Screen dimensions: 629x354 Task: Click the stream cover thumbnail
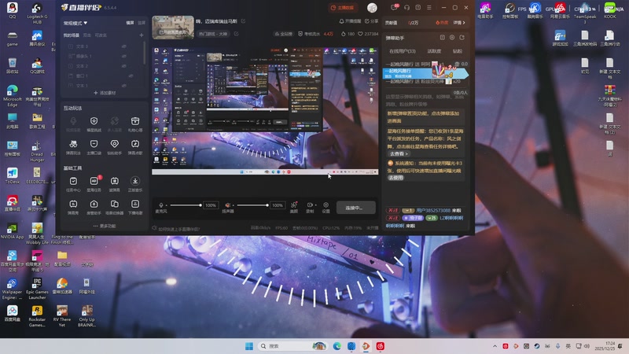(x=173, y=28)
